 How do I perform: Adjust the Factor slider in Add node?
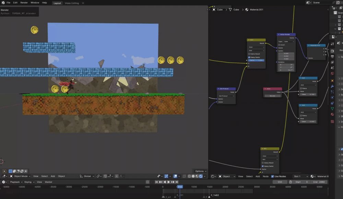256,60
